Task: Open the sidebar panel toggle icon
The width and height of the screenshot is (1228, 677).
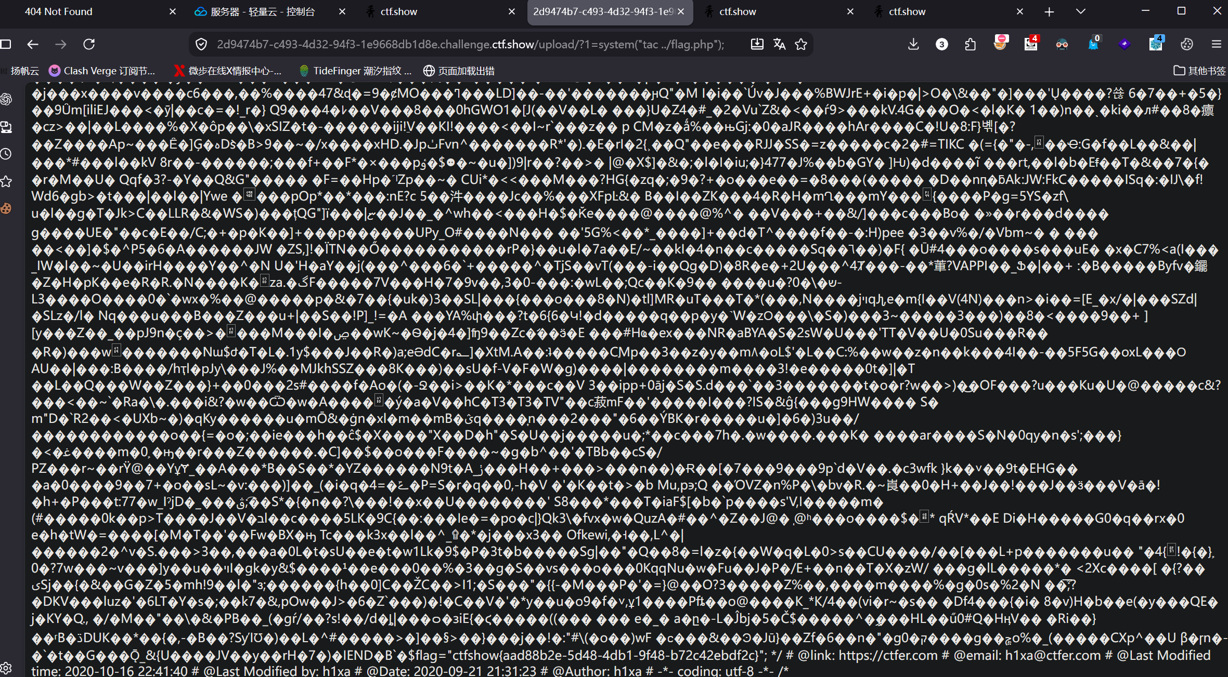Action: [6, 44]
